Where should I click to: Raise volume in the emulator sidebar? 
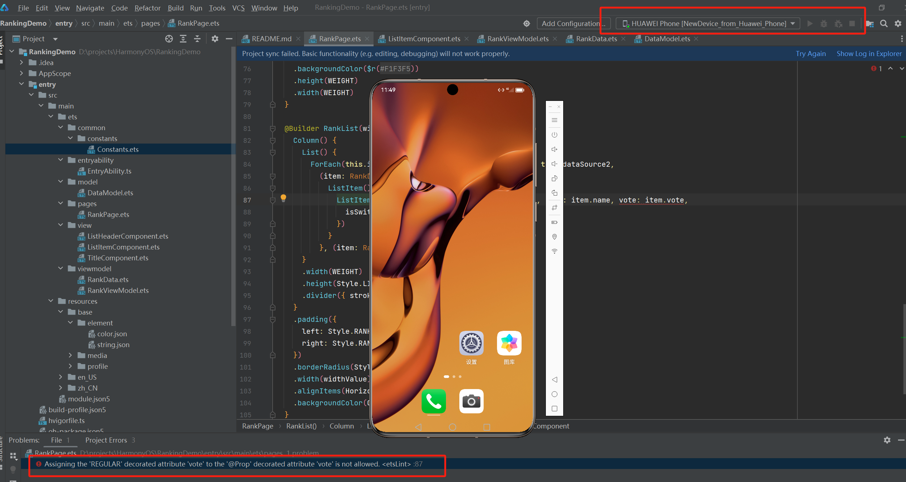(554, 149)
